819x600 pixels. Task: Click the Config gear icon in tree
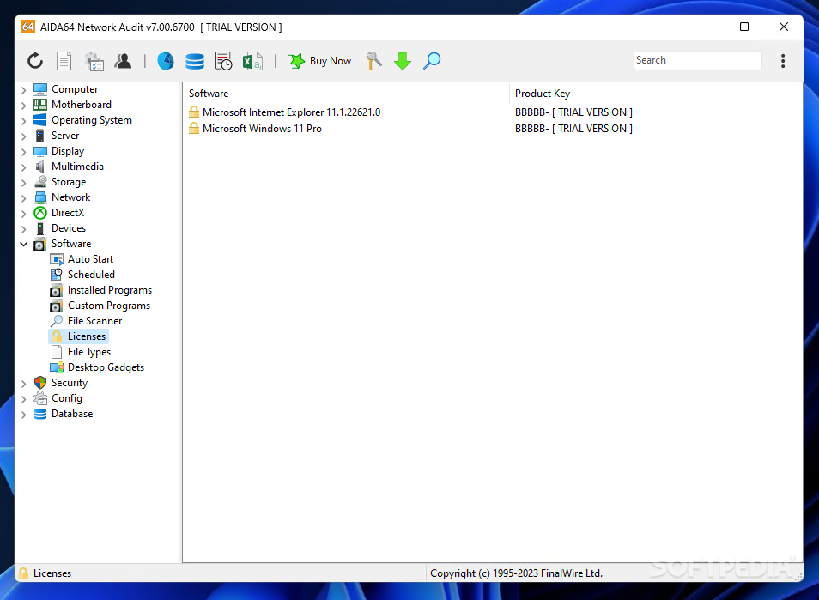(40, 398)
